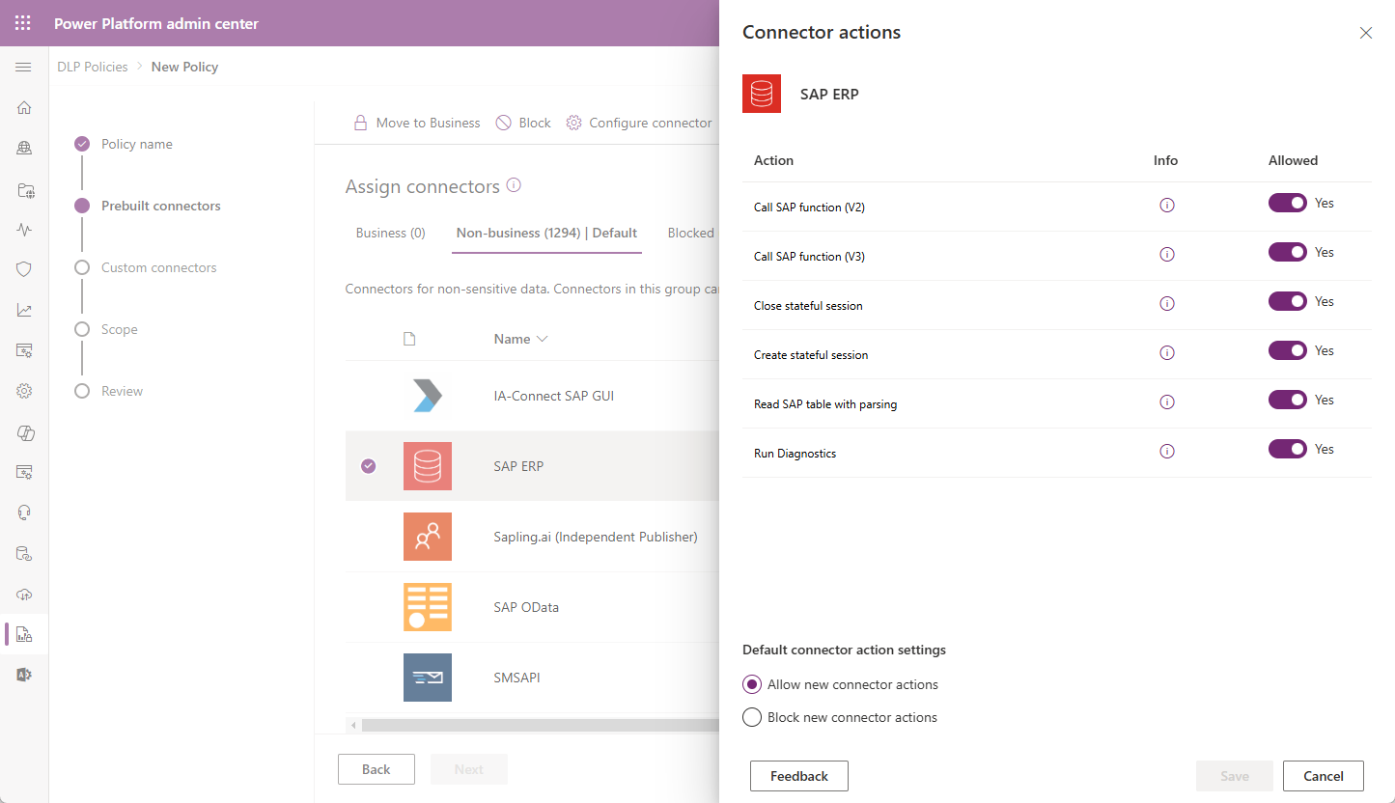The height and width of the screenshot is (803, 1395).
Task: Turn off the Run Diagnostics action
Action: [1288, 449]
